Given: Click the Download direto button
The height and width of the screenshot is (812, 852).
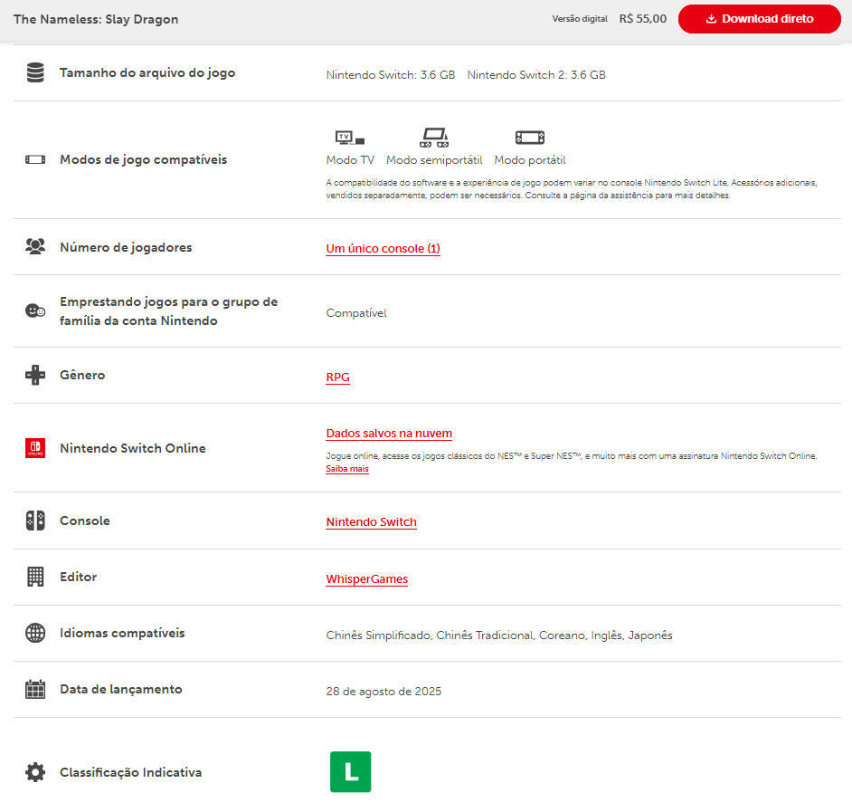Looking at the screenshot, I should tap(759, 19).
